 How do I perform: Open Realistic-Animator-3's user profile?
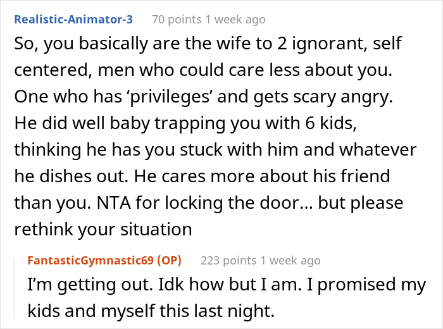pyautogui.click(x=73, y=19)
